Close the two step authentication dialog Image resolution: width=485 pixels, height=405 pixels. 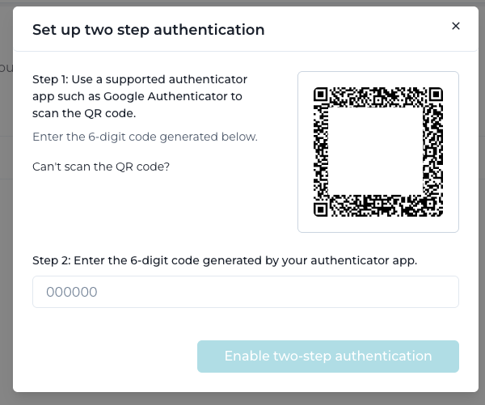click(x=456, y=26)
